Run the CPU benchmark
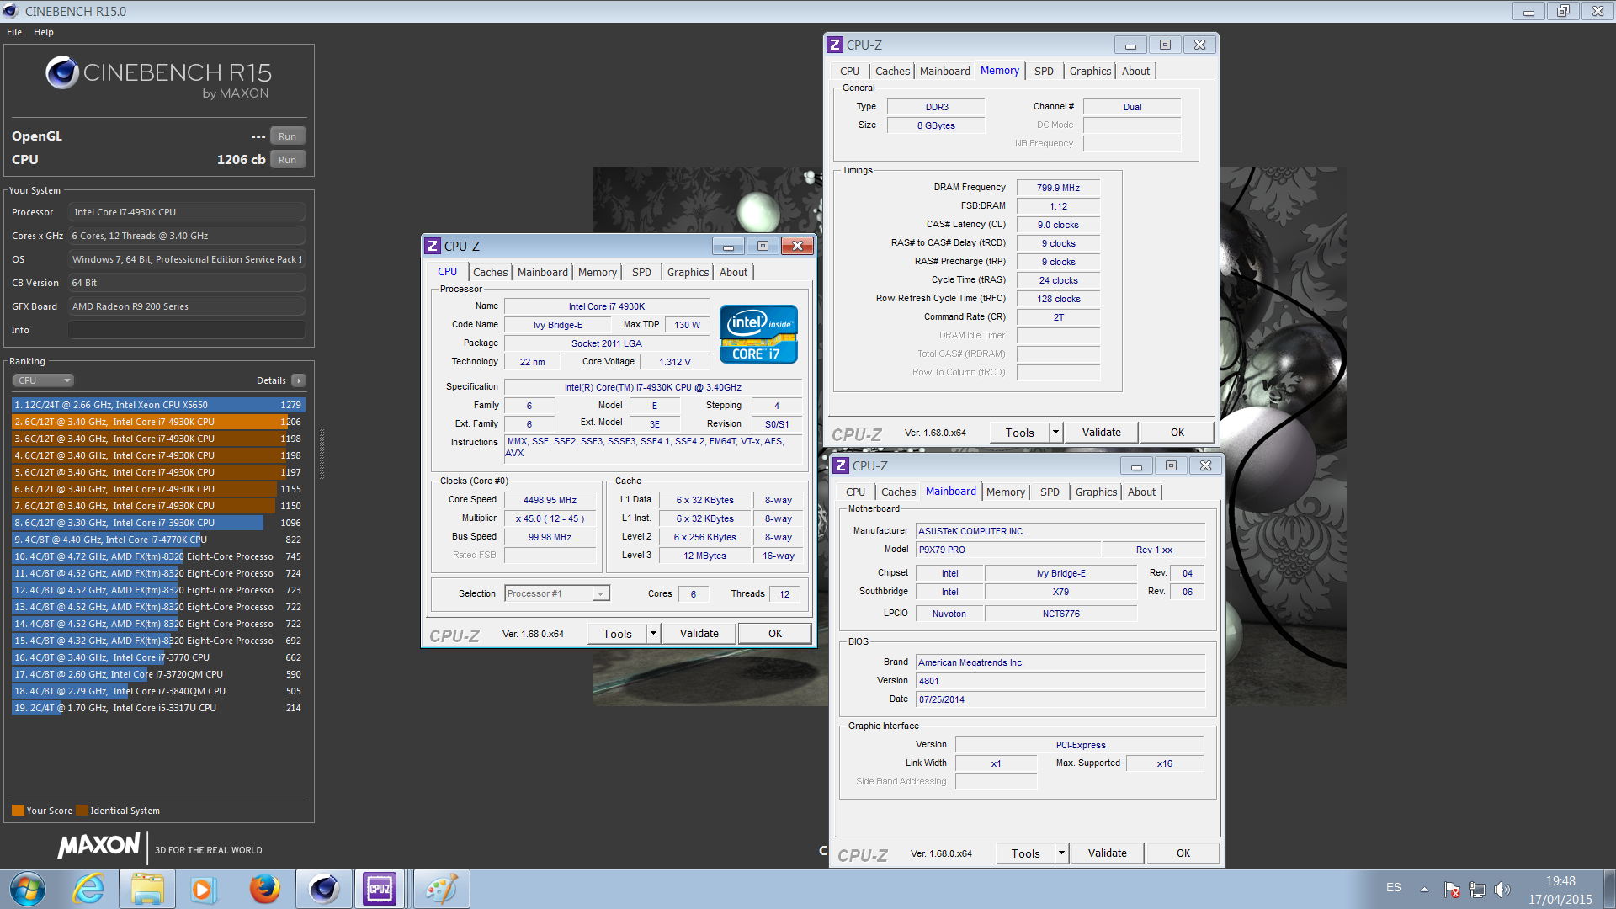The image size is (1616, 909). pyautogui.click(x=287, y=160)
